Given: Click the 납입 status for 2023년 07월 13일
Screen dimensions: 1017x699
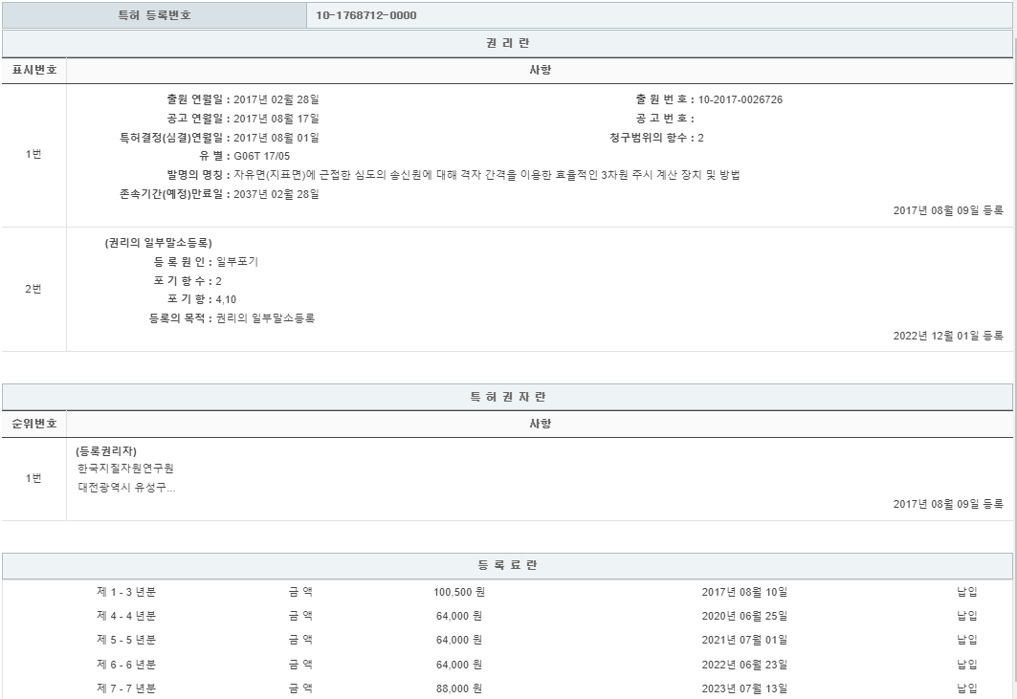Looking at the screenshot, I should pos(966,688).
